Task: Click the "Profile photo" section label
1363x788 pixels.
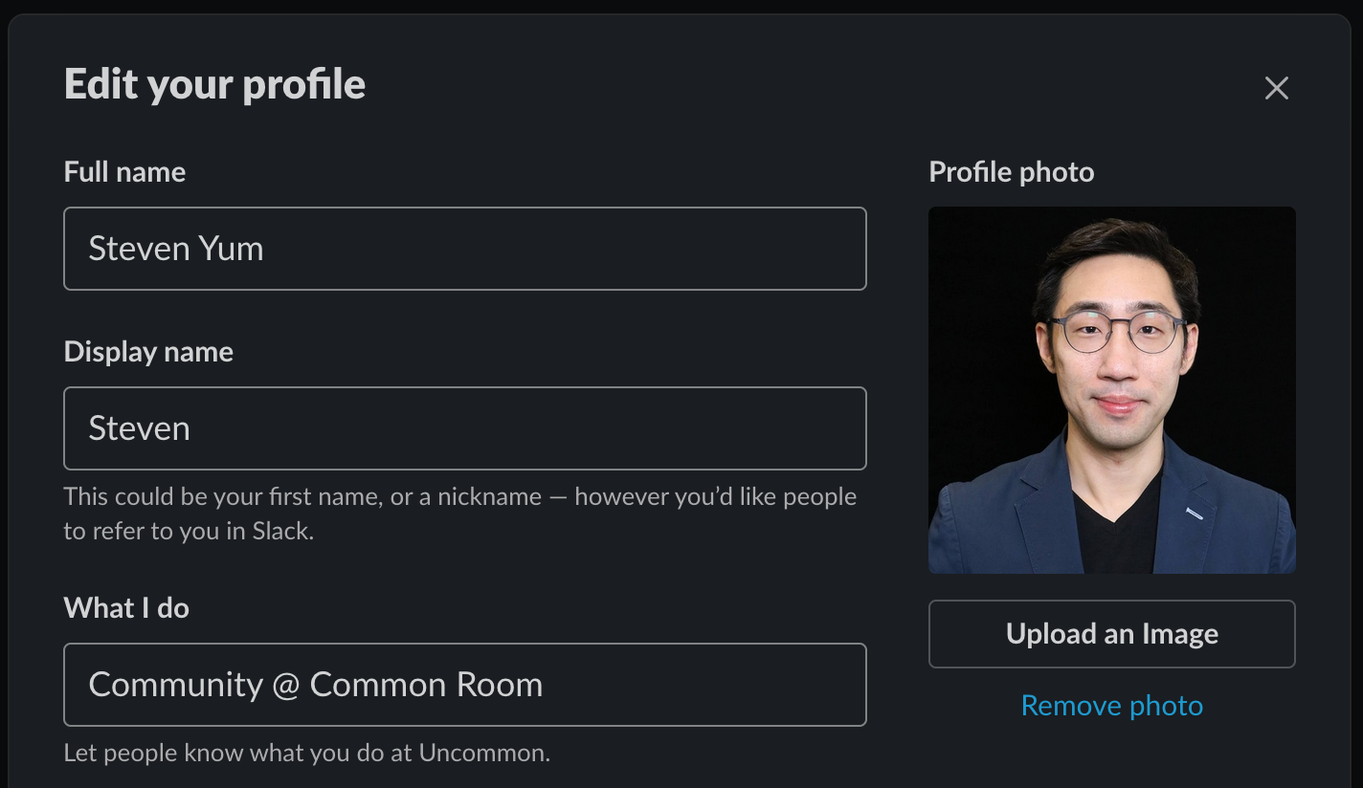Action: (1011, 172)
